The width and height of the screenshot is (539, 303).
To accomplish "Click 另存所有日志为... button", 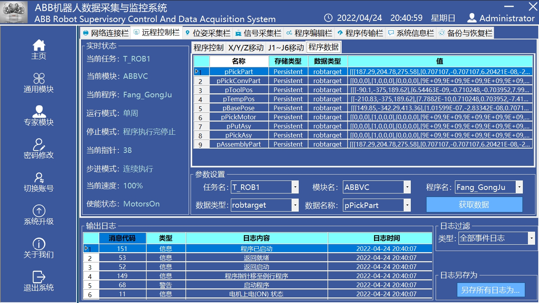I will [491, 290].
